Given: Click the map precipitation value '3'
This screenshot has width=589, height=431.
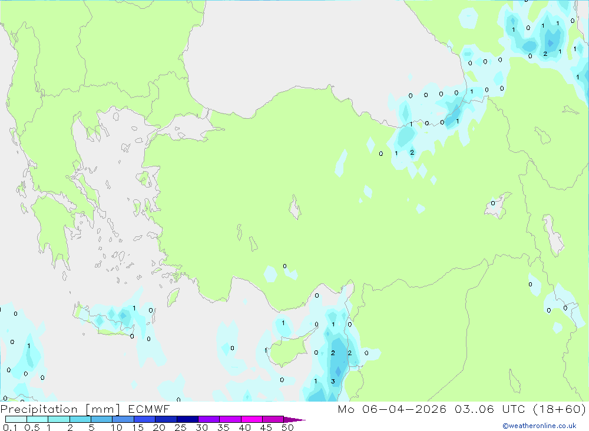Looking at the screenshot, I should [x=333, y=381].
